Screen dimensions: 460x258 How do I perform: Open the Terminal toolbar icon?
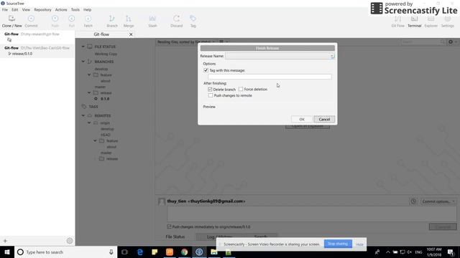pyautogui.click(x=414, y=21)
